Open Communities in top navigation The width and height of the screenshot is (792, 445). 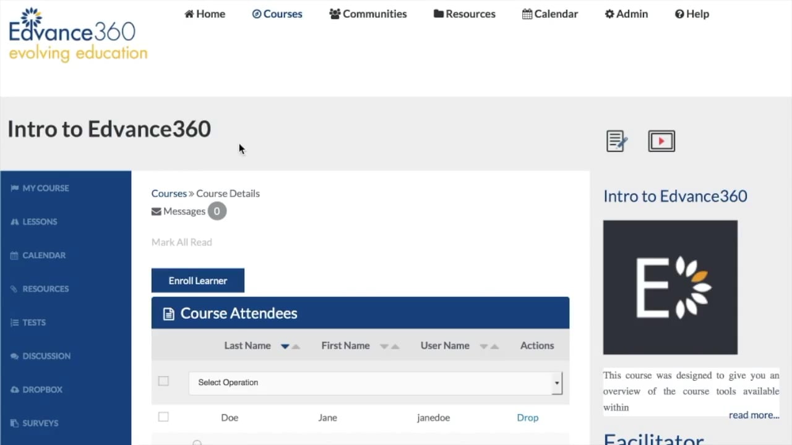pyautogui.click(x=368, y=14)
